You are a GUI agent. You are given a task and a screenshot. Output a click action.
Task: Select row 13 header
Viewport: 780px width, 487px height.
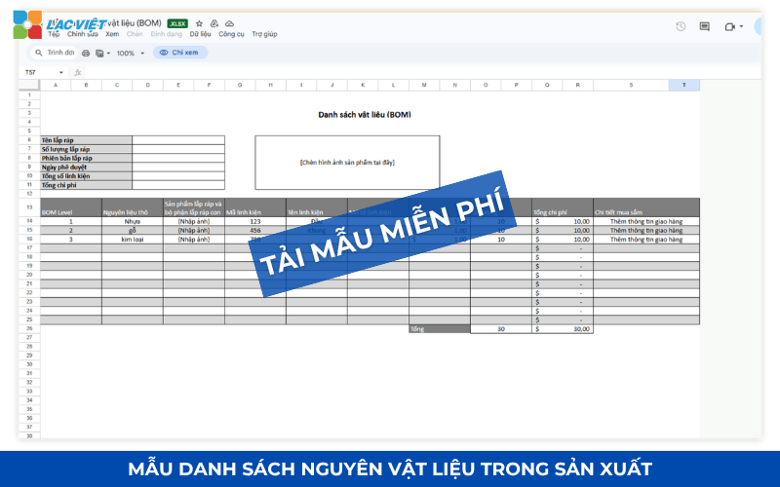29,207
